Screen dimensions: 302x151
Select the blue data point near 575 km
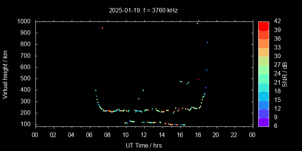206,70
